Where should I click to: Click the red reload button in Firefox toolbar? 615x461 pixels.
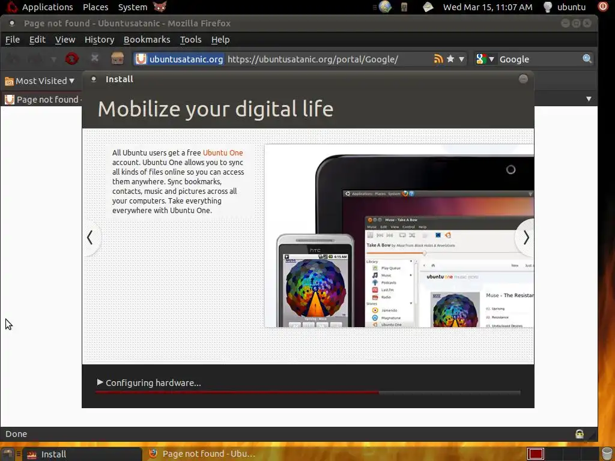click(x=72, y=59)
